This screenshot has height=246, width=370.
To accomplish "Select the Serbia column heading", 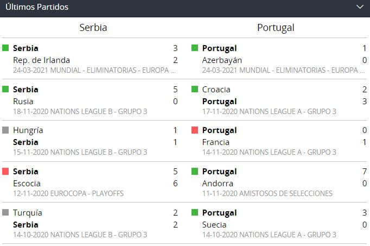I will 93,28.
